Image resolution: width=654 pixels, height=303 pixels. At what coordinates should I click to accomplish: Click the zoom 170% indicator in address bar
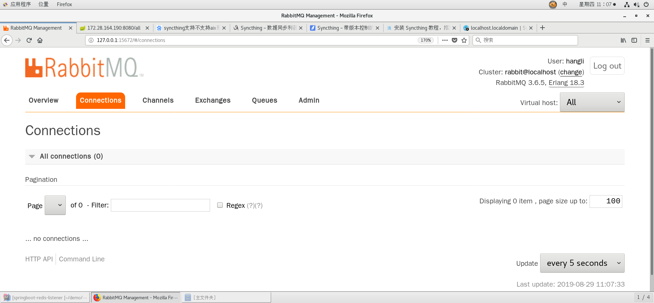(x=426, y=40)
